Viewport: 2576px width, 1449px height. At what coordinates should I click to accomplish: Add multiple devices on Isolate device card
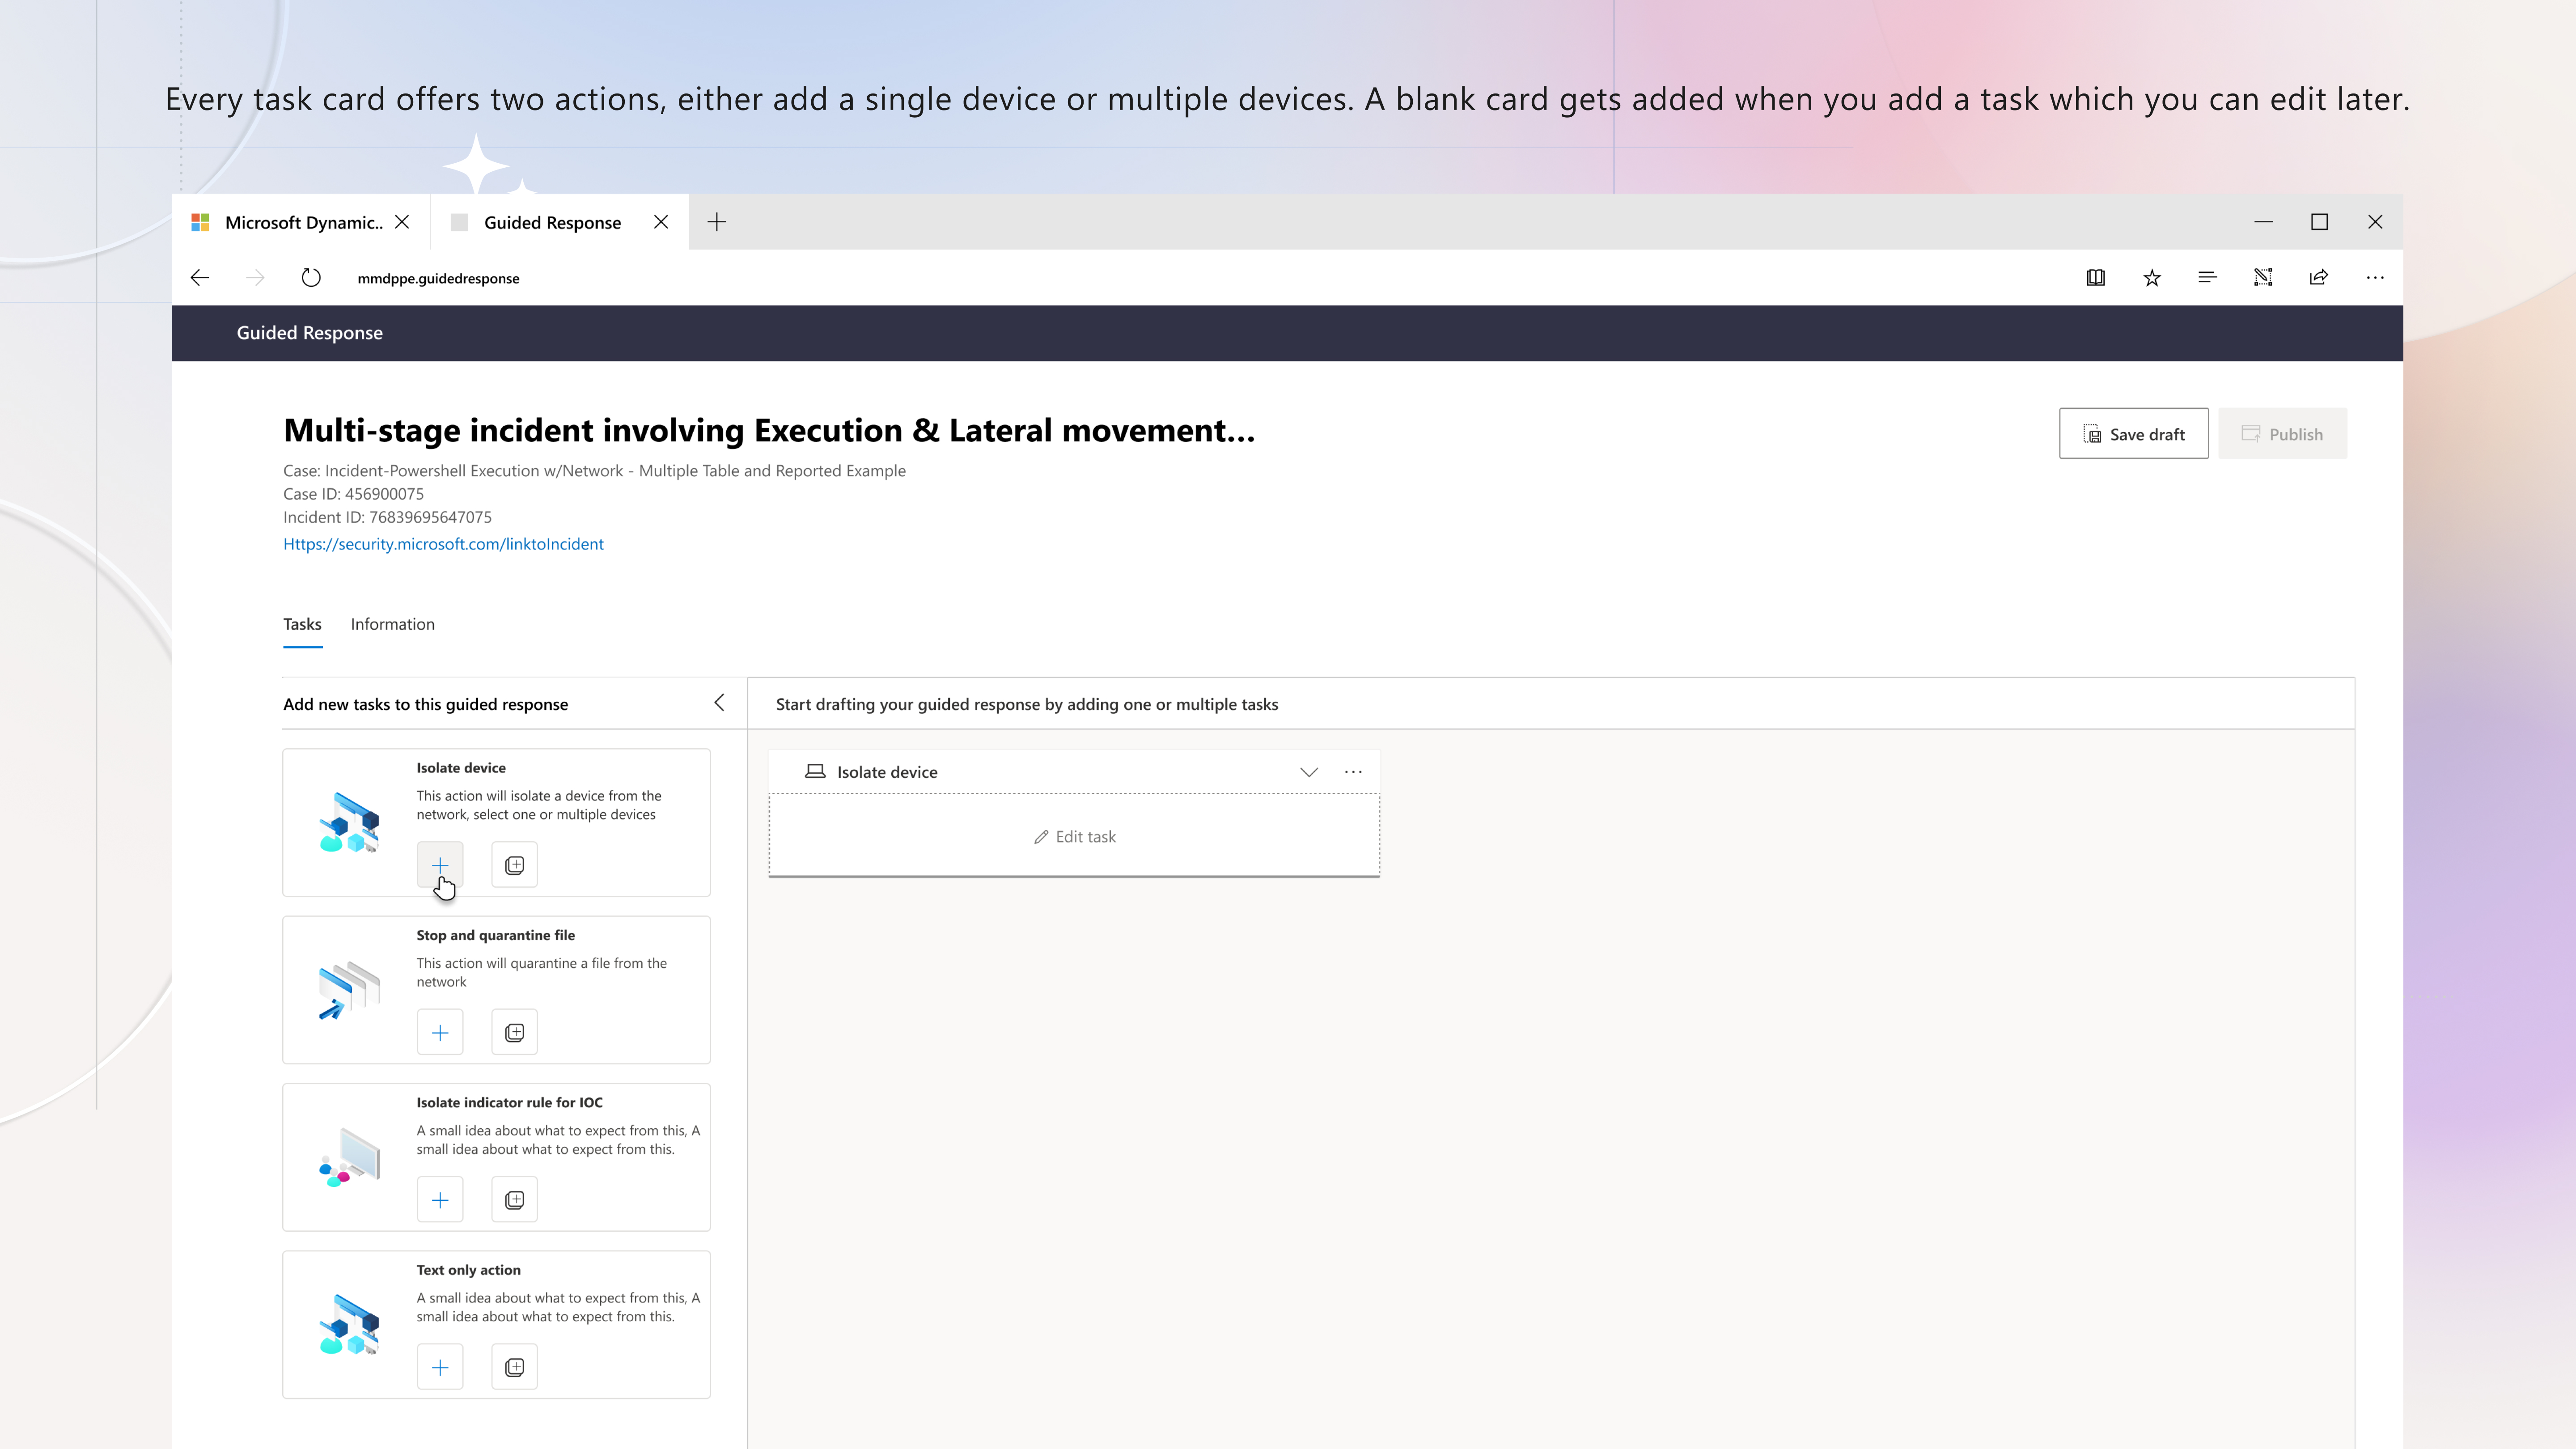514,864
